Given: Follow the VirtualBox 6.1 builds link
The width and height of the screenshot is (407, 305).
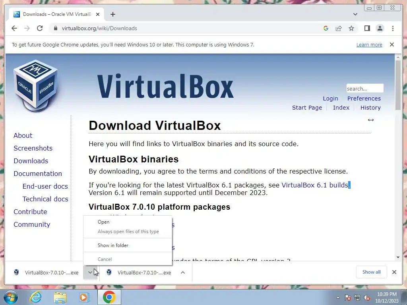Looking at the screenshot, I should (x=315, y=185).
